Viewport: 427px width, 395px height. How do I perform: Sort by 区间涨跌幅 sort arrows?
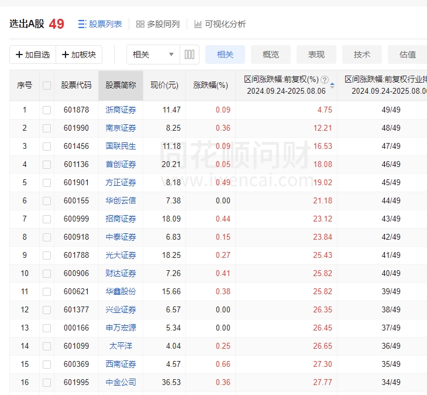point(332,86)
